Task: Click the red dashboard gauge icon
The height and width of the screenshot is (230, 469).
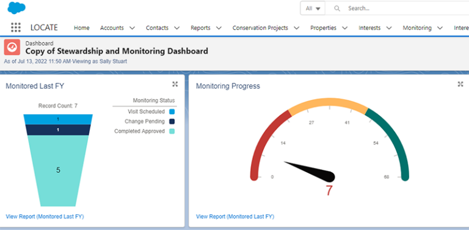Action: (12, 47)
